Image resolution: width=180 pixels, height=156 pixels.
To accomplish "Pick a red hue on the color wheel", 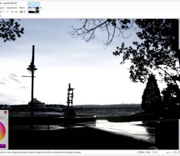I will tap(5, 131).
